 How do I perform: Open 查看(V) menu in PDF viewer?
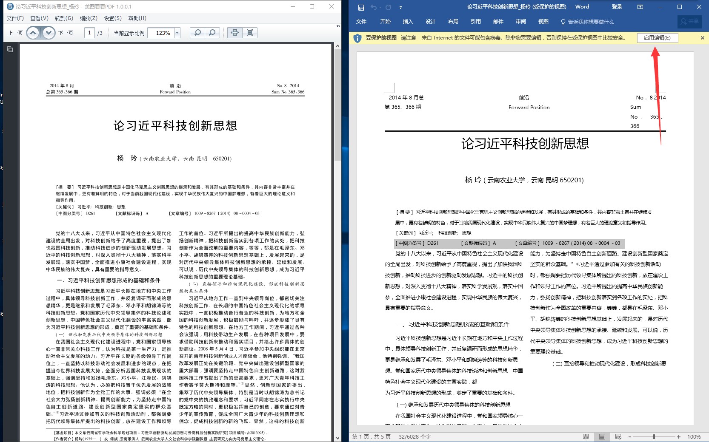[39, 18]
